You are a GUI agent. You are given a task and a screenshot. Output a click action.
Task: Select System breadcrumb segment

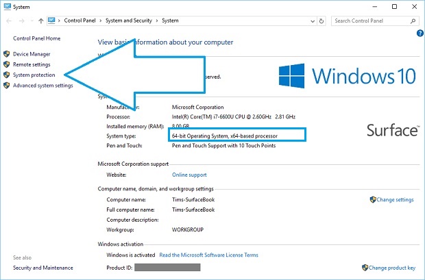(170, 21)
